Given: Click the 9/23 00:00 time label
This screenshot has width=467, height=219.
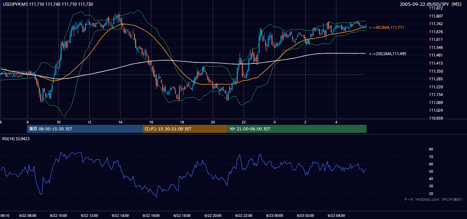Looking at the screenshot, I should [275, 216].
